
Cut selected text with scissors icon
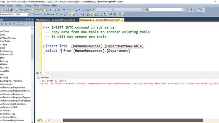50,10
